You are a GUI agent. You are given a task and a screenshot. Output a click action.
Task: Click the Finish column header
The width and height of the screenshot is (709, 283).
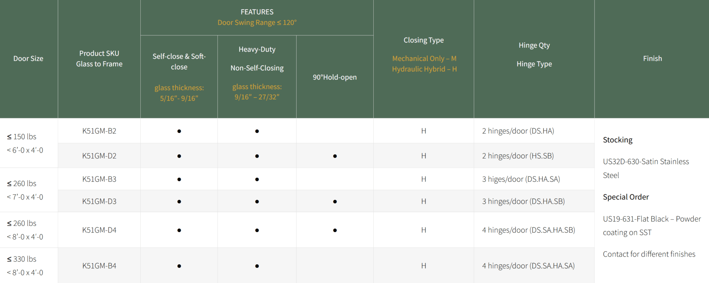(x=652, y=59)
